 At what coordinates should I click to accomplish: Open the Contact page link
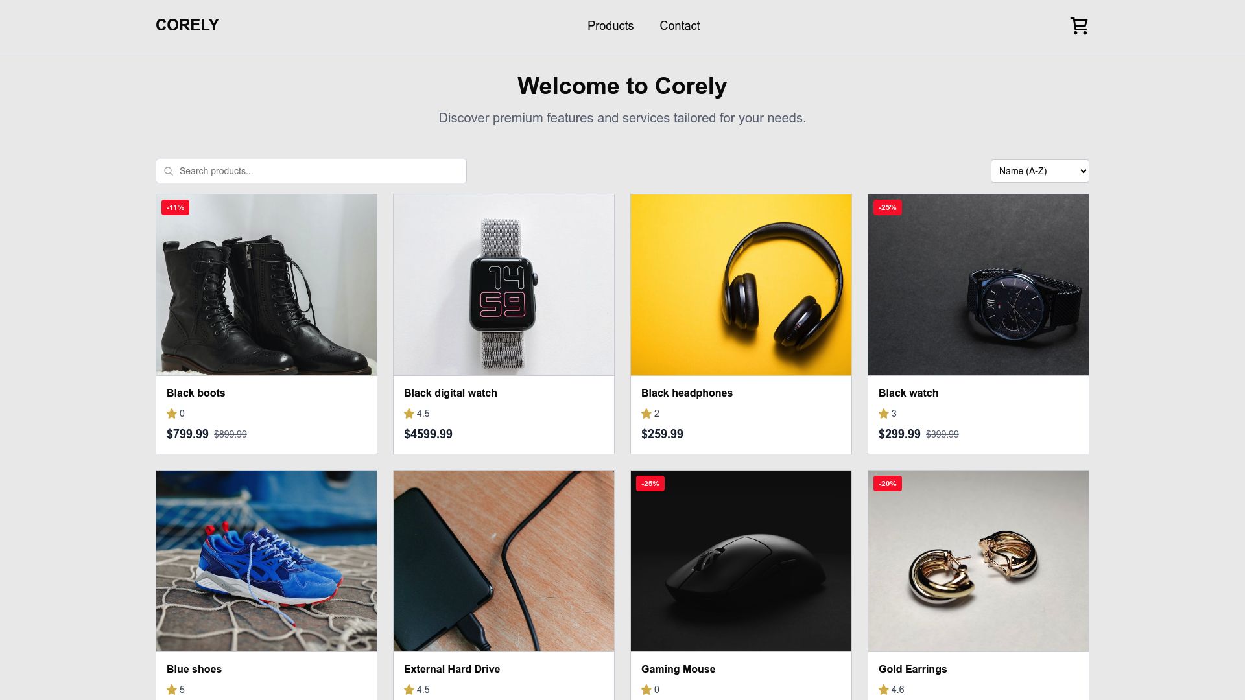[x=680, y=26]
